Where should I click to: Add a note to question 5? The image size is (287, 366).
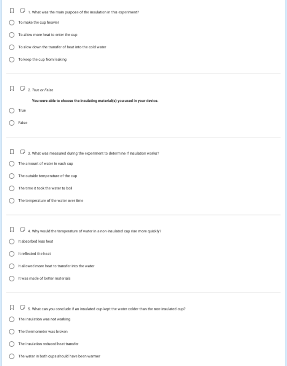(22, 307)
